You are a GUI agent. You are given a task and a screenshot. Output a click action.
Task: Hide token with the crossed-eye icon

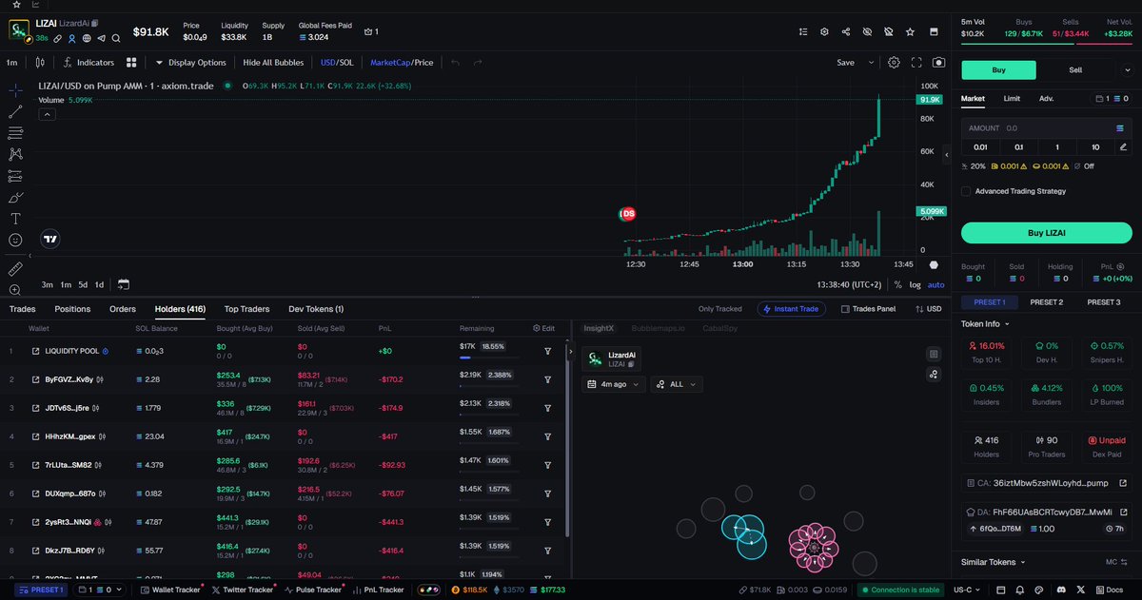coord(867,31)
